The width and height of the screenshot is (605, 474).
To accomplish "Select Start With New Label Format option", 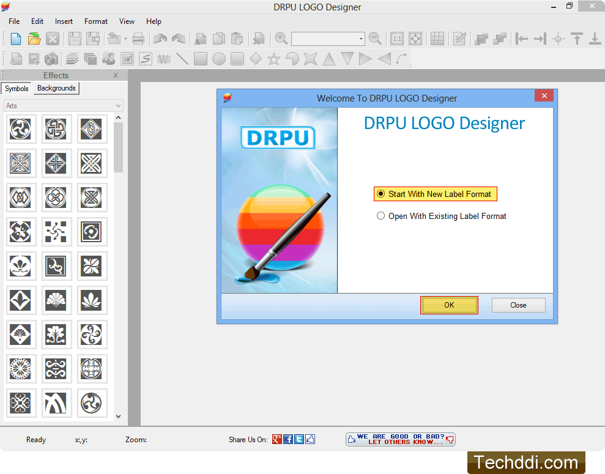I will click(x=435, y=194).
